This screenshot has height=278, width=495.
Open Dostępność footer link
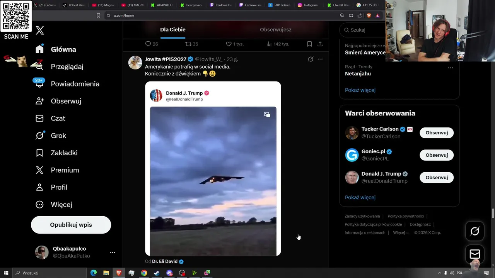pyautogui.click(x=420, y=224)
